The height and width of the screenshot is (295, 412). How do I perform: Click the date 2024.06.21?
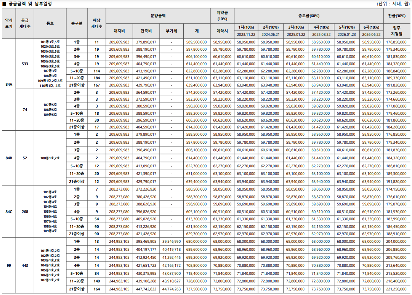[x=271, y=35]
